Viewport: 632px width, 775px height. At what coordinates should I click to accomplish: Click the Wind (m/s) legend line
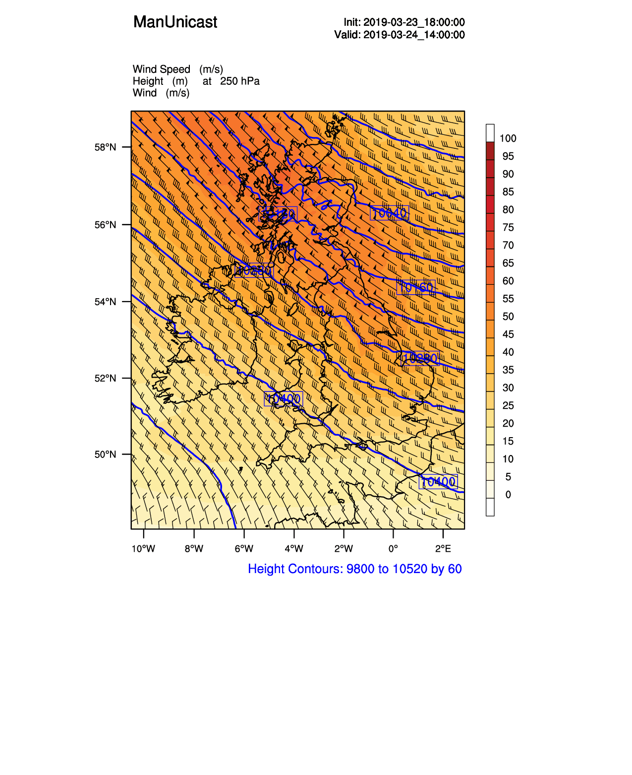tap(161, 93)
